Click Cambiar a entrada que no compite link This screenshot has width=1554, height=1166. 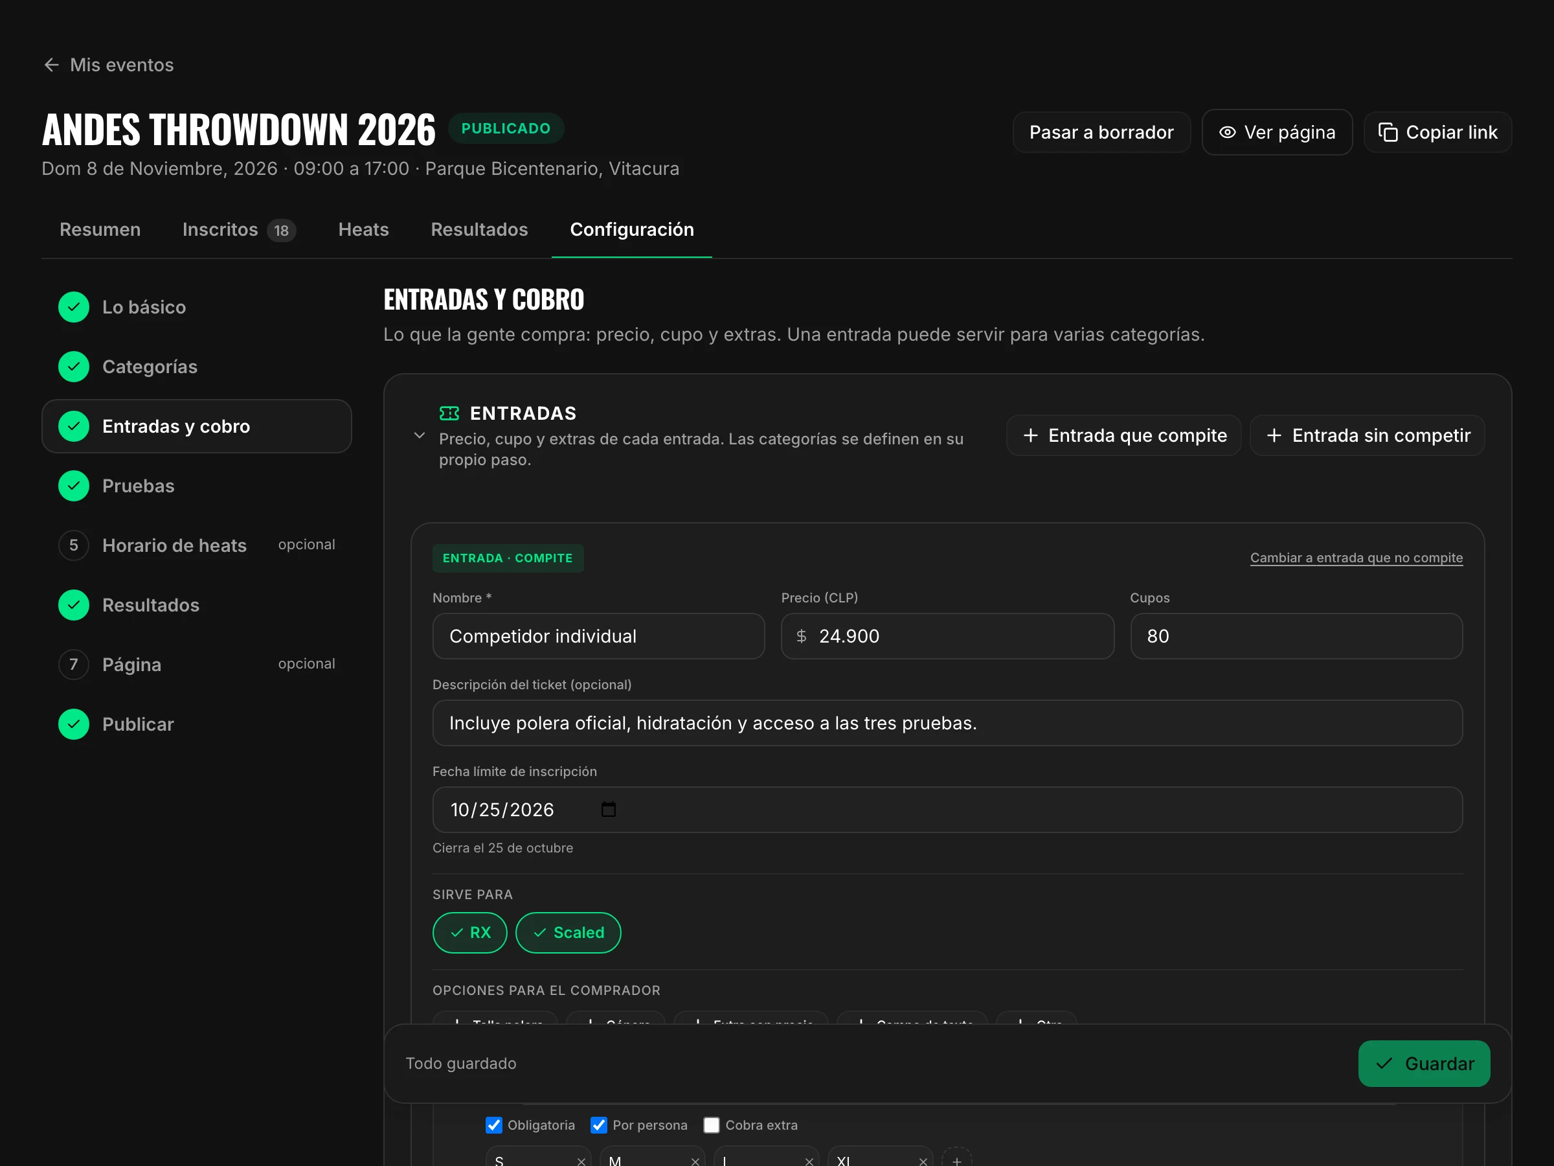[1356, 557]
